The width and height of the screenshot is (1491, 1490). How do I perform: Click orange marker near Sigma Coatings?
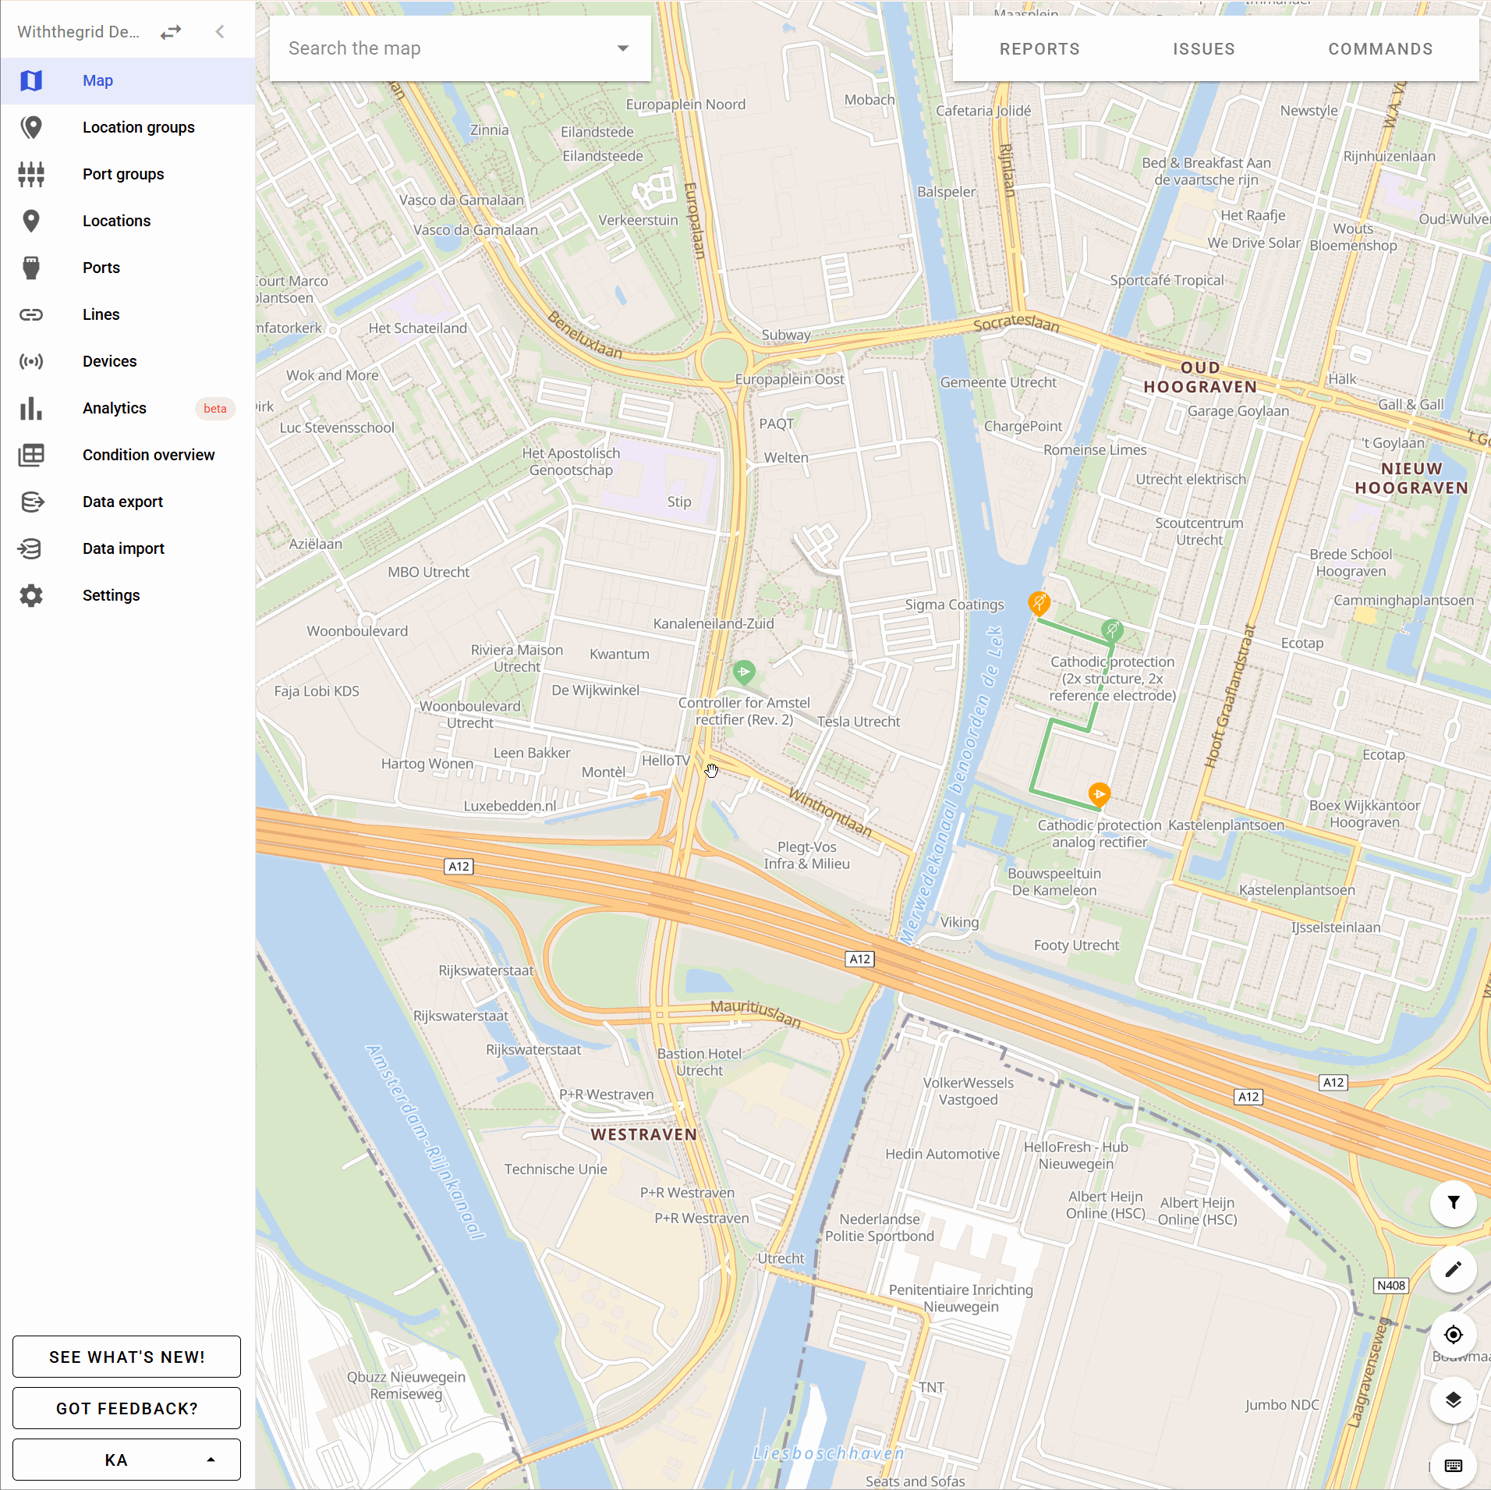1039,602
